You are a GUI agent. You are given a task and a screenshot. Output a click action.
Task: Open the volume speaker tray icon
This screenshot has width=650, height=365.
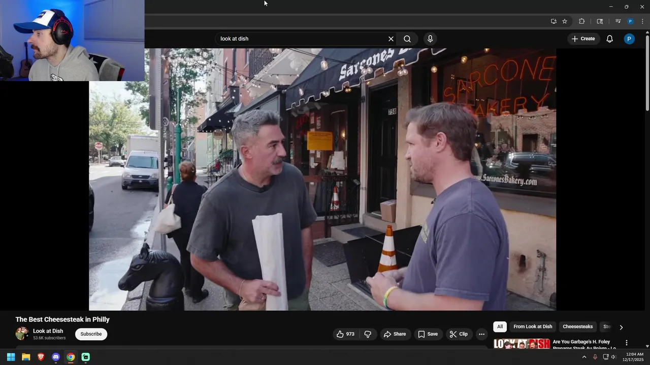[613, 357]
